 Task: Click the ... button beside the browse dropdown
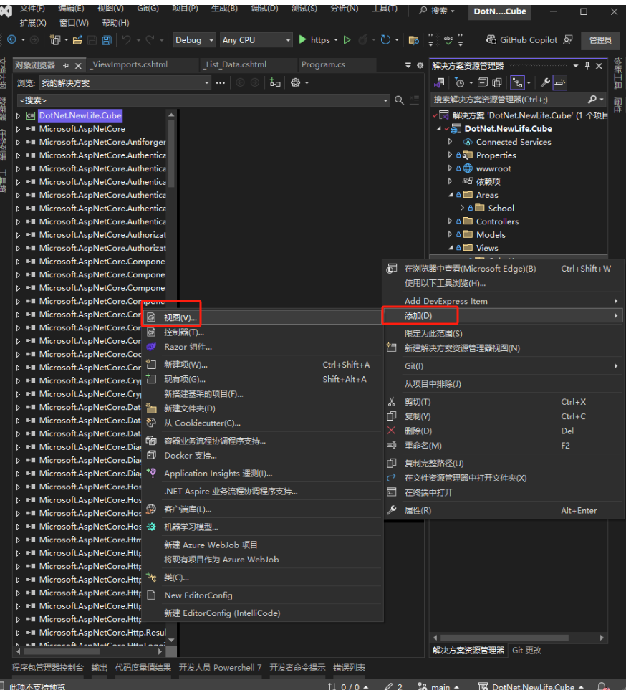(x=221, y=82)
